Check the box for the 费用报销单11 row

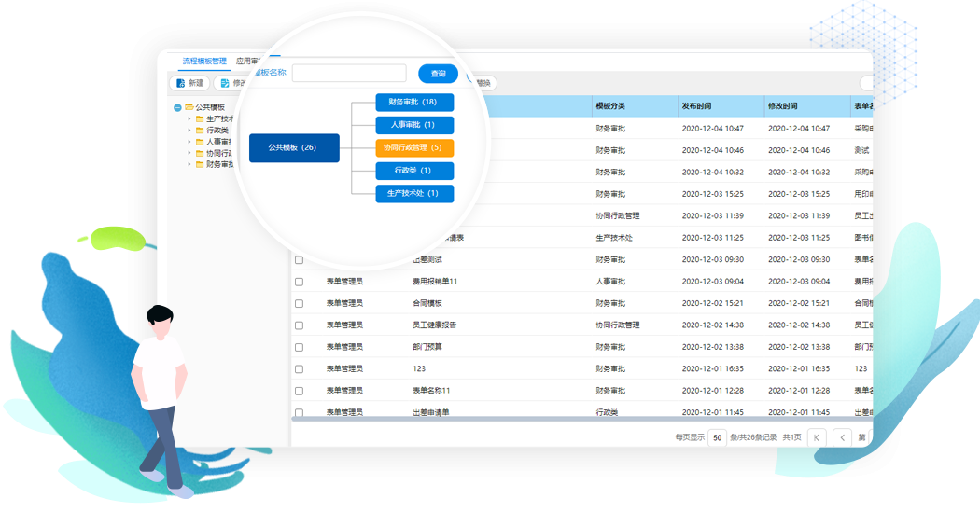tap(299, 282)
